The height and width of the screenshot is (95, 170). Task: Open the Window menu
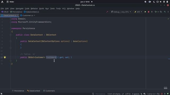coord(70,8)
